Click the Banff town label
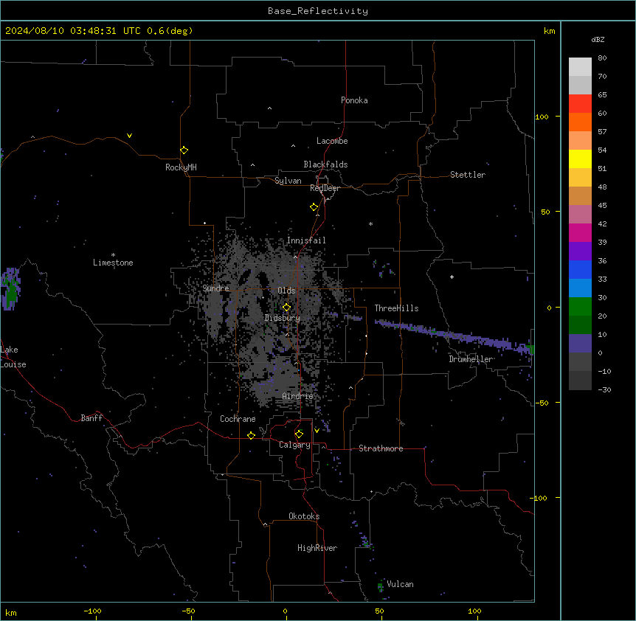This screenshot has width=636, height=621. 91,418
